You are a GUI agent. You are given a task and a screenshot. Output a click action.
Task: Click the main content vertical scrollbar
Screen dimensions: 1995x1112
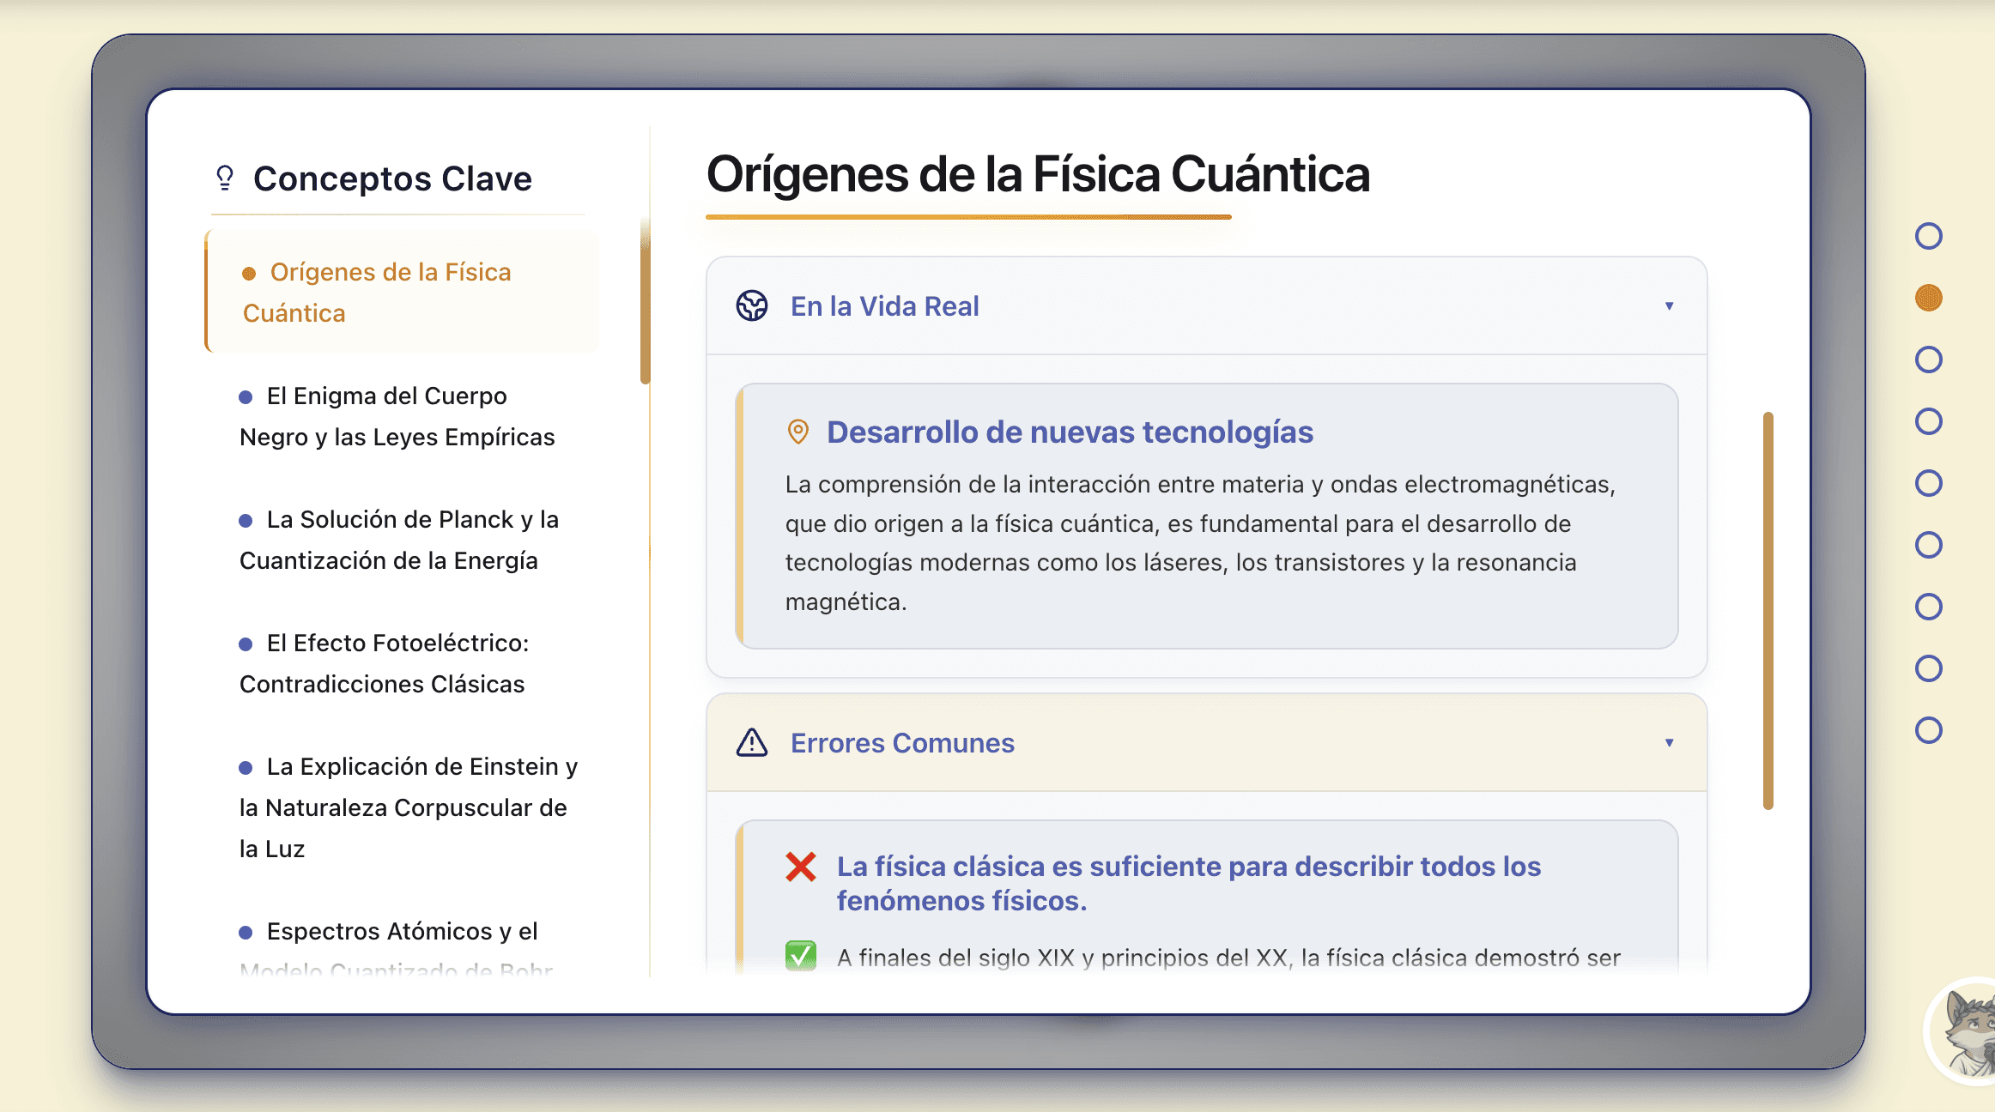tap(1768, 610)
